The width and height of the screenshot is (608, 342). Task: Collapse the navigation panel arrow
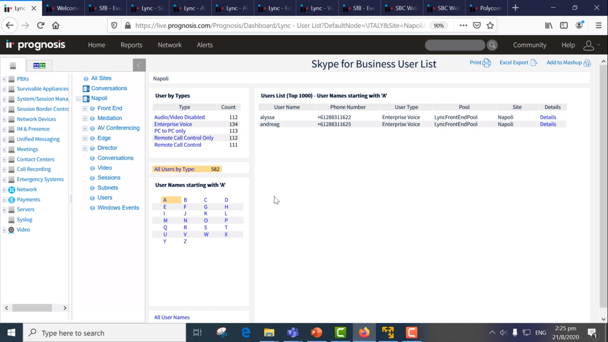(x=139, y=65)
